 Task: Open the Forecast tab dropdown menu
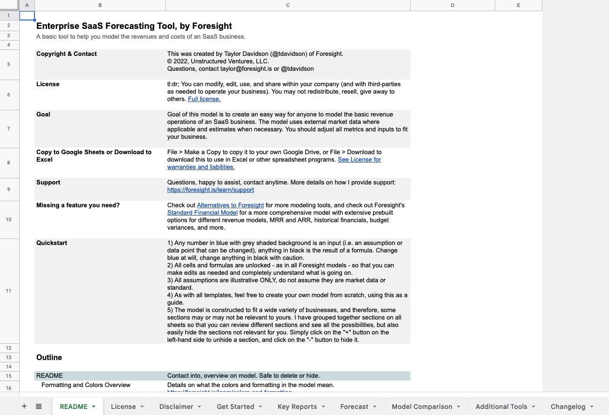[x=374, y=406]
